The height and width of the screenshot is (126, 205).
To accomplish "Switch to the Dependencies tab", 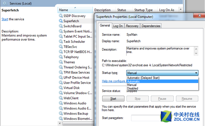I will [x=151, y=26].
